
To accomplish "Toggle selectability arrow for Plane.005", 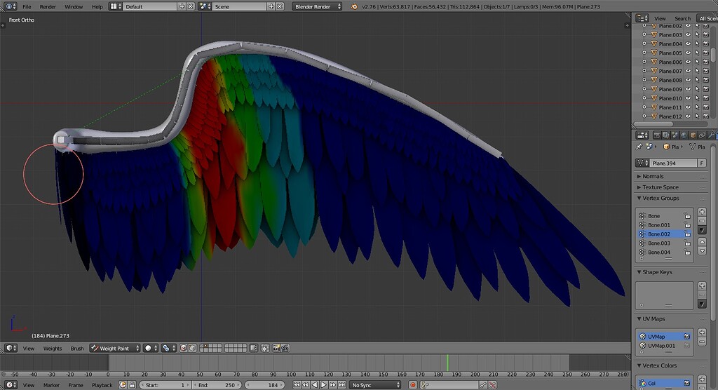I will (697, 53).
